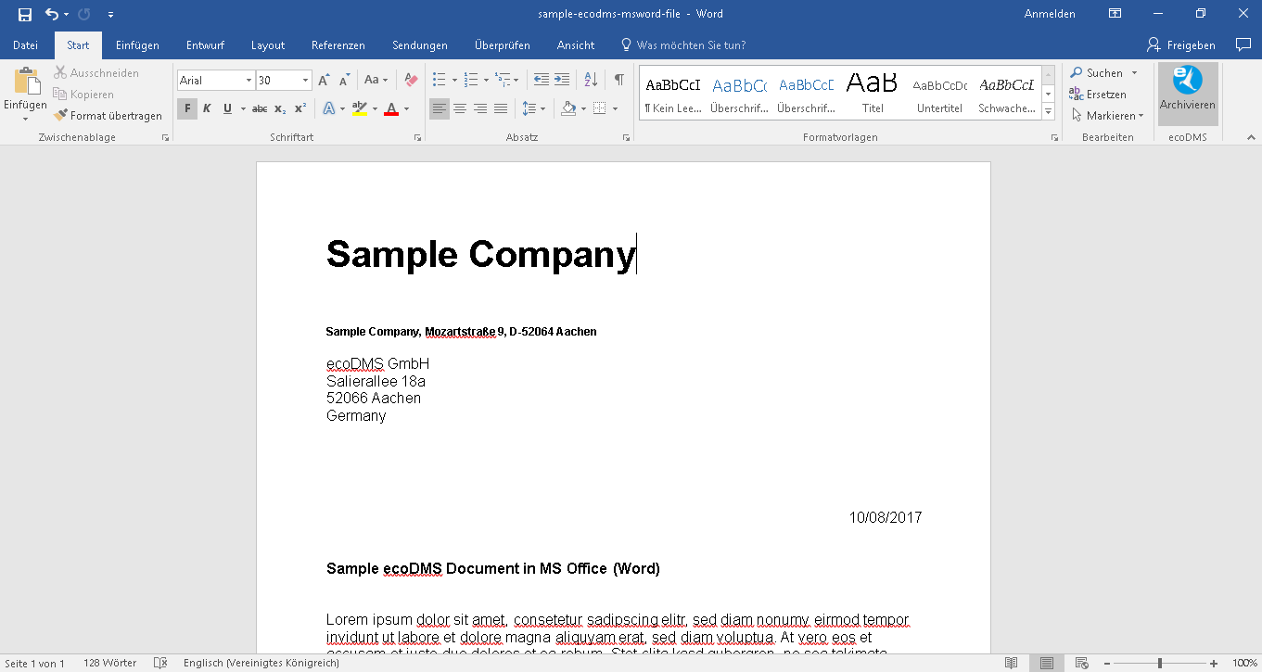Increase paragraph indent
This screenshot has width=1262, height=672.
pos(562,81)
